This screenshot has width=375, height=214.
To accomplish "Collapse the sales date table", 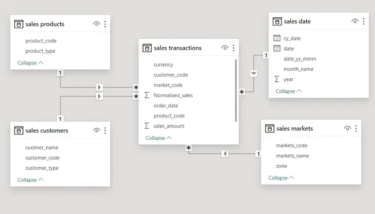I will point(288,91).
